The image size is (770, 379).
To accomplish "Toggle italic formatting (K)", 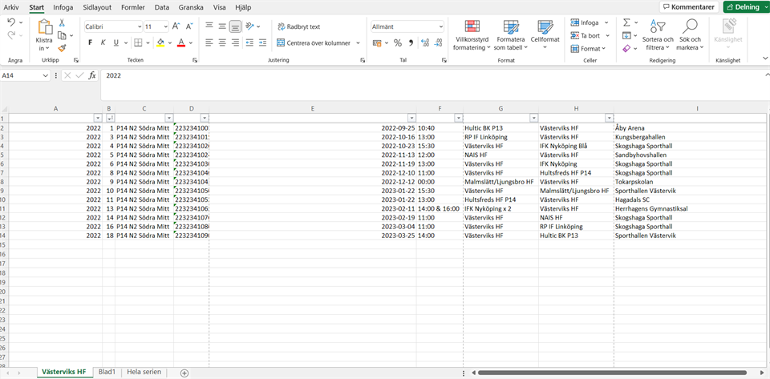I will point(103,42).
